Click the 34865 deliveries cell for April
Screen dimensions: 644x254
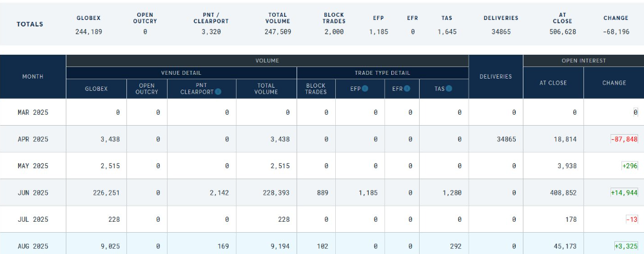coord(507,139)
